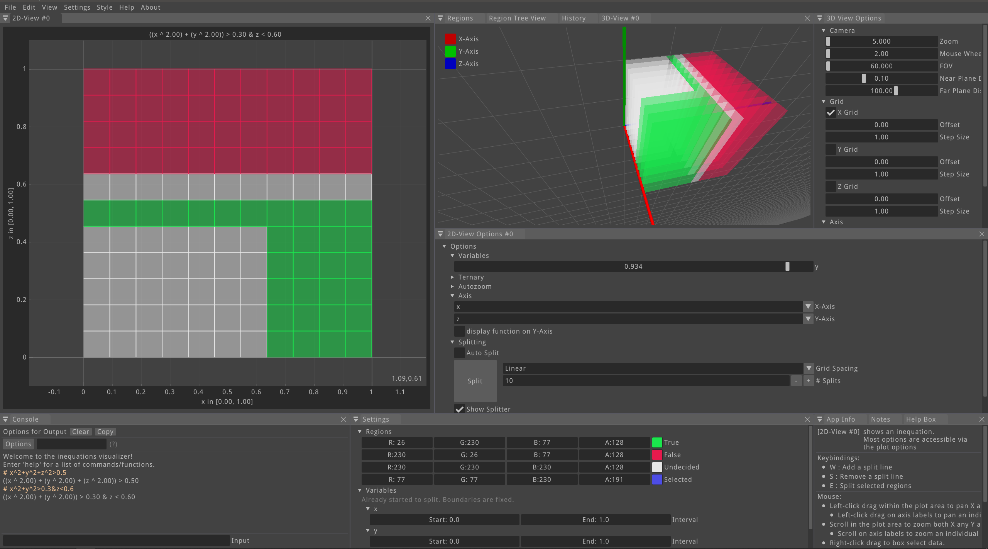The height and width of the screenshot is (549, 988).
Task: Clear the console output
Action: tap(81, 432)
